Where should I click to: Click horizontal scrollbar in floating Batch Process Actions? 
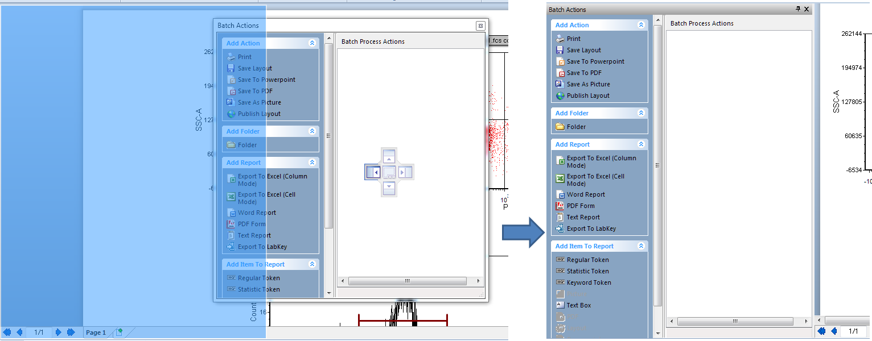[407, 281]
